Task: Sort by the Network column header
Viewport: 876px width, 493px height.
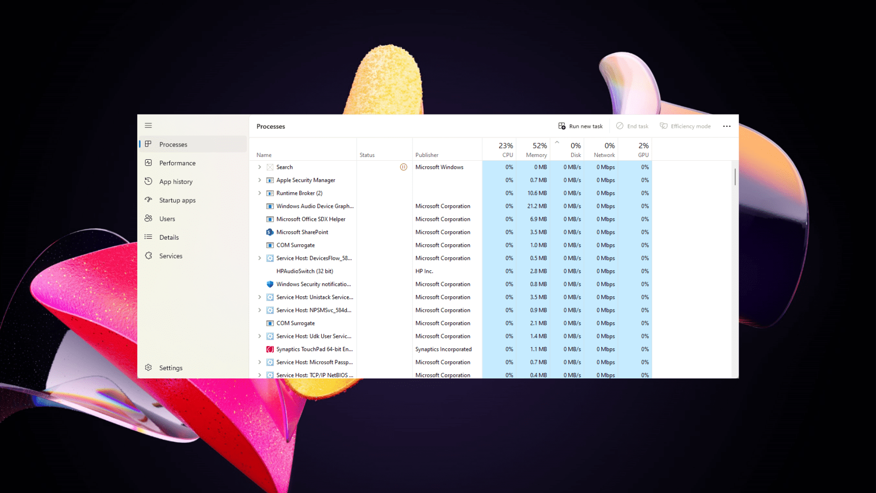Action: click(x=601, y=149)
